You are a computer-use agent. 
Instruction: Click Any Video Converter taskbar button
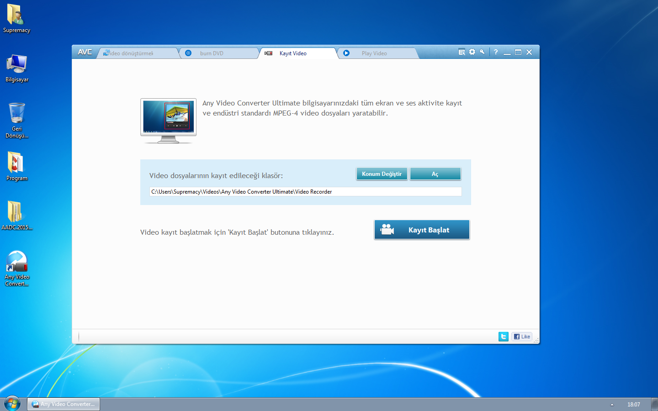[x=64, y=404]
